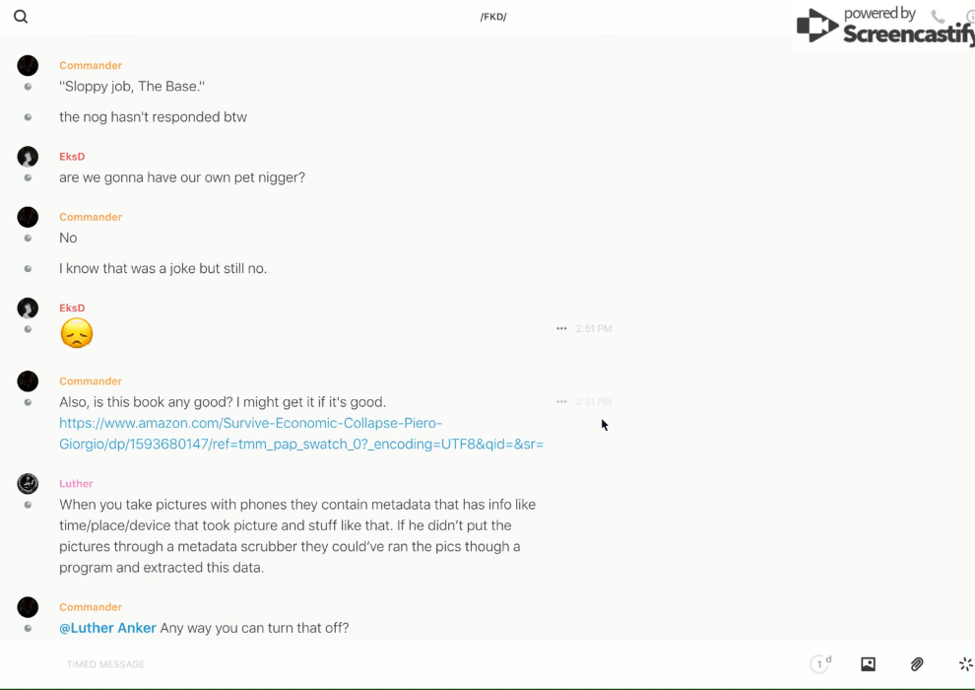
Task: Start a call with the phone icon
Action: coord(938,17)
